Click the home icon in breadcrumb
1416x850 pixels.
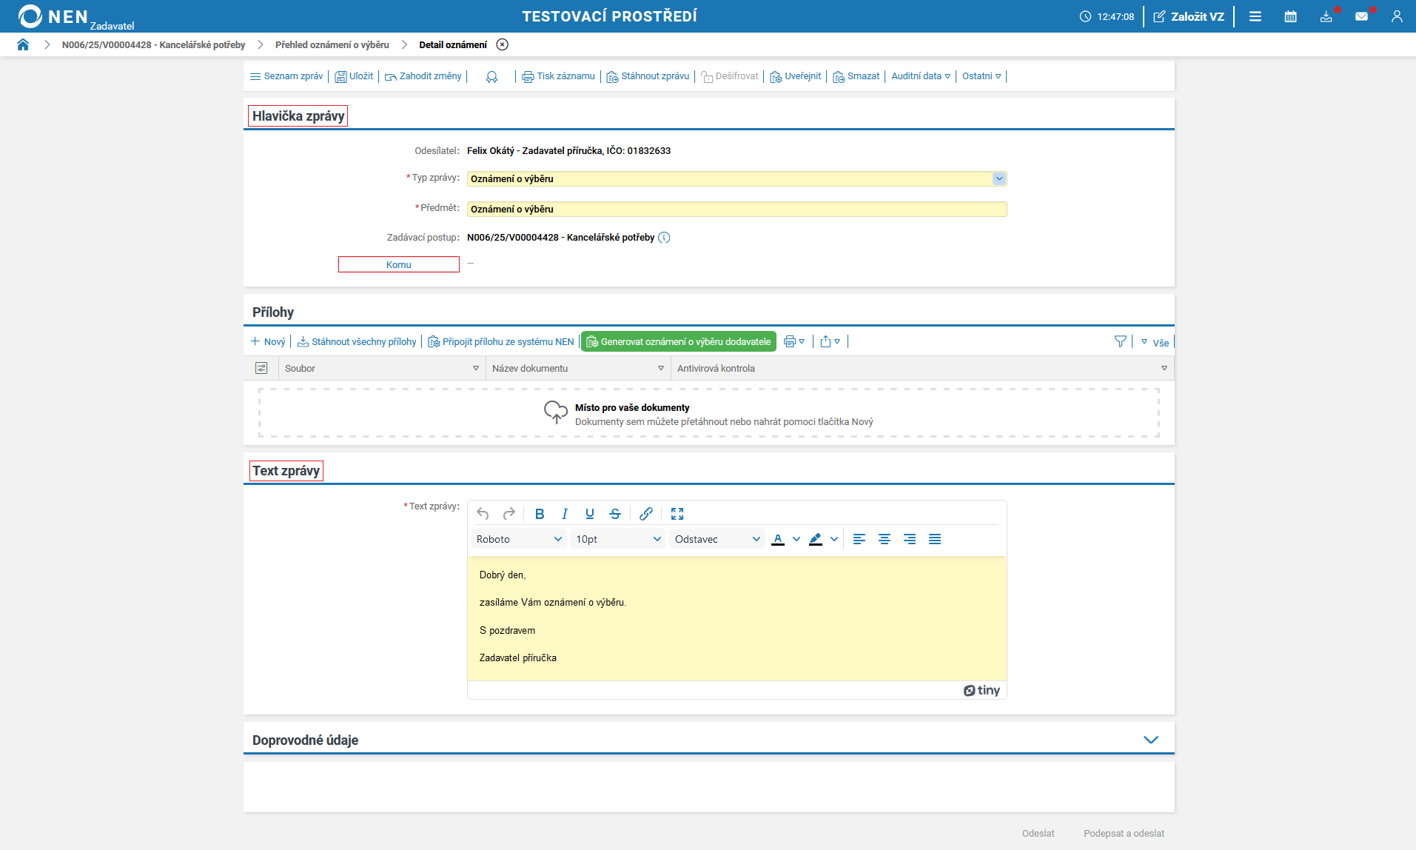click(x=23, y=44)
